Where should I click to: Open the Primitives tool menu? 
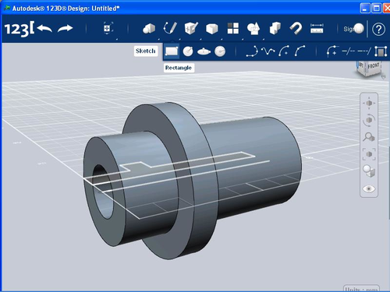pyautogui.click(x=149, y=28)
